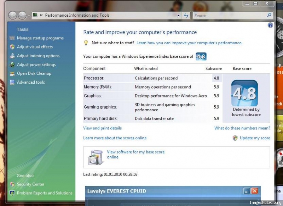Click the Last rating date text
283x206 pixels.
coord(110,174)
